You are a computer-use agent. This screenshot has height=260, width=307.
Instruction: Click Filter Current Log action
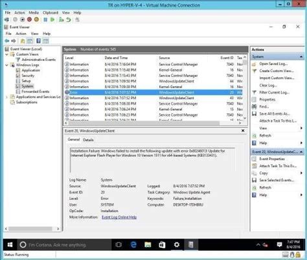tap(274, 93)
